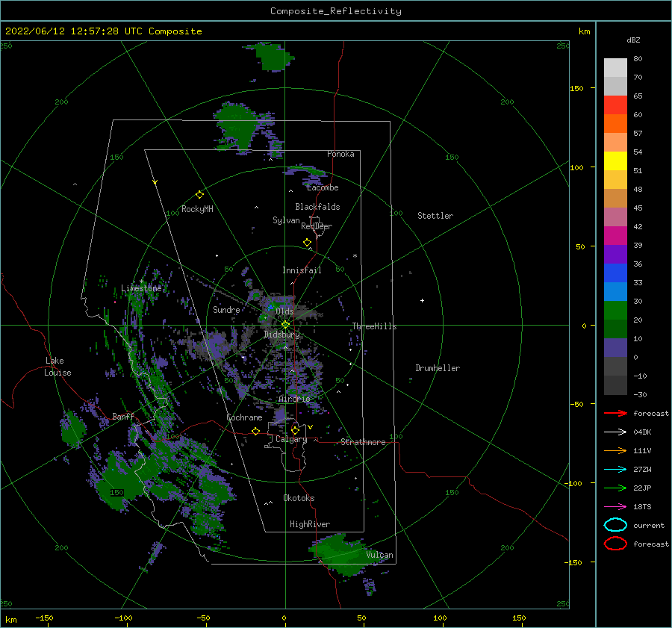Click the red forecast ellipse icon

[x=615, y=544]
